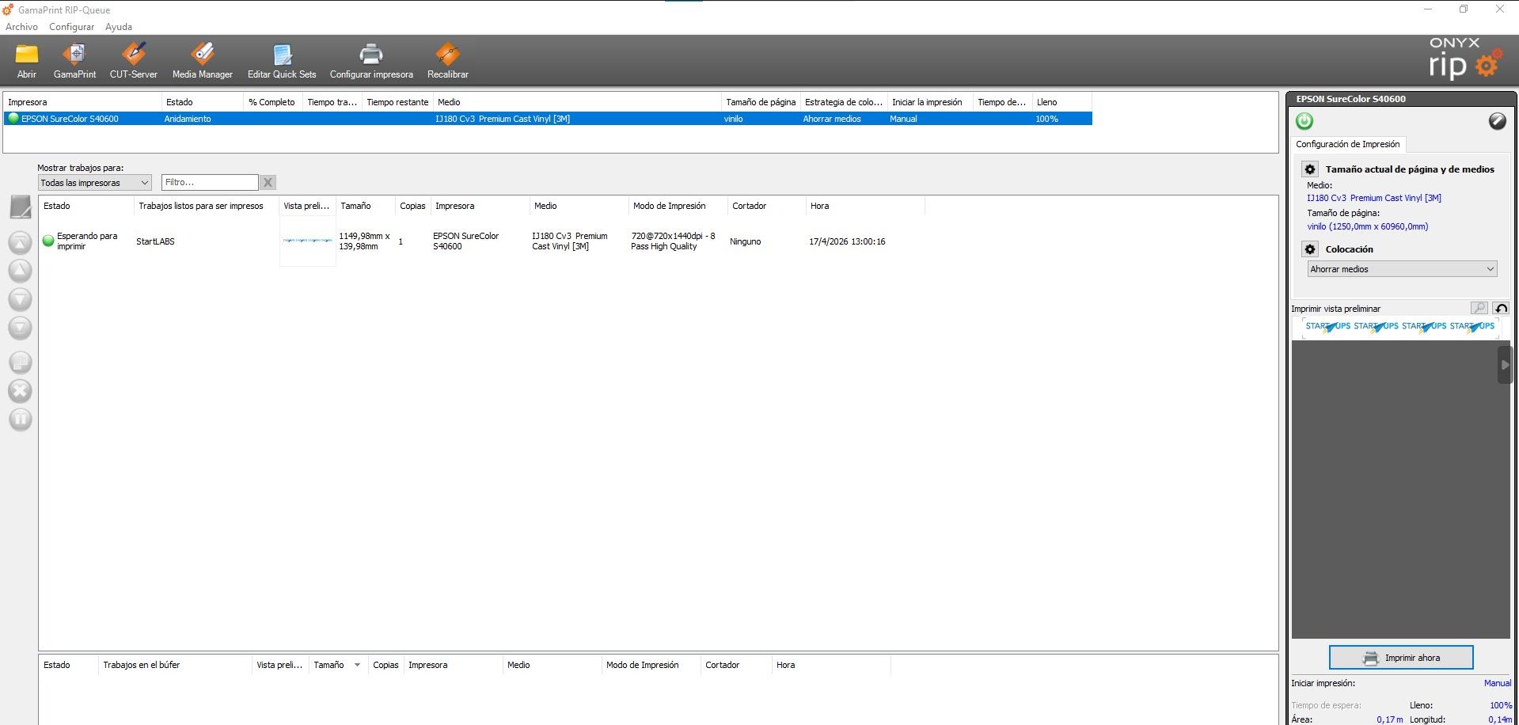Image resolution: width=1519 pixels, height=725 pixels.
Task: Pause job with the sidebar pause icon
Action: (21, 419)
